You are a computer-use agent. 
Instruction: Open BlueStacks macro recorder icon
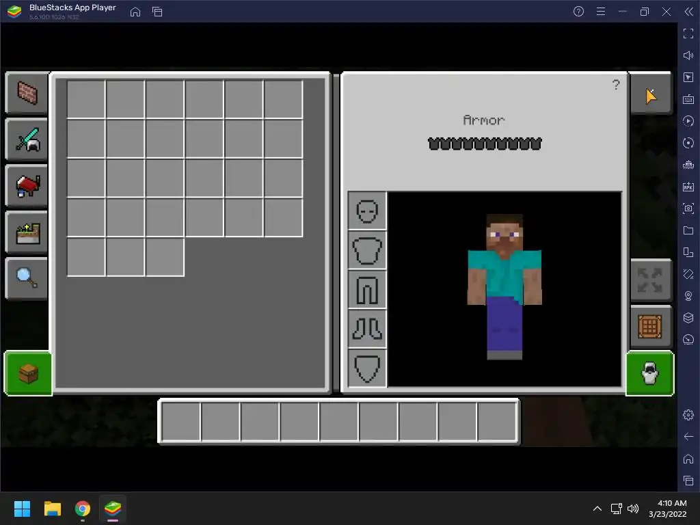(688, 165)
